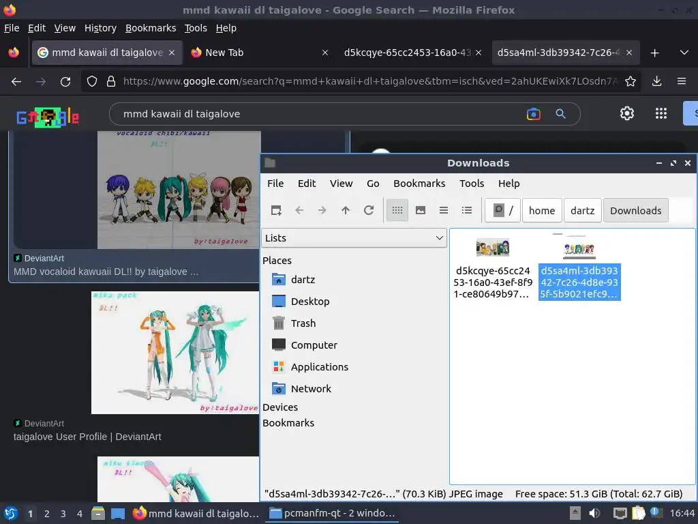Open Firefox Tools menu
698x524 pixels.
coord(196,28)
